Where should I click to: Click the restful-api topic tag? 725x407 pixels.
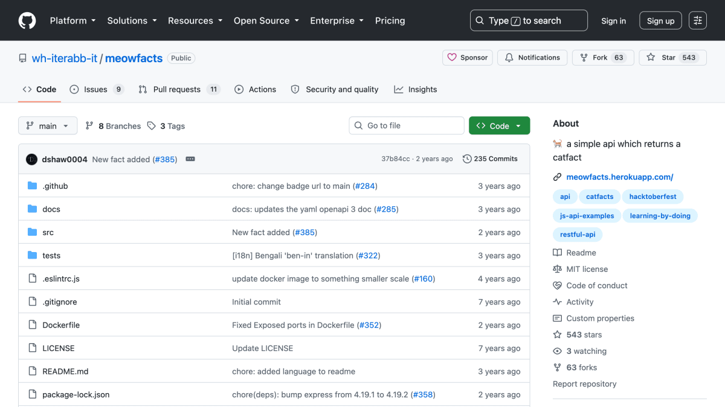578,235
